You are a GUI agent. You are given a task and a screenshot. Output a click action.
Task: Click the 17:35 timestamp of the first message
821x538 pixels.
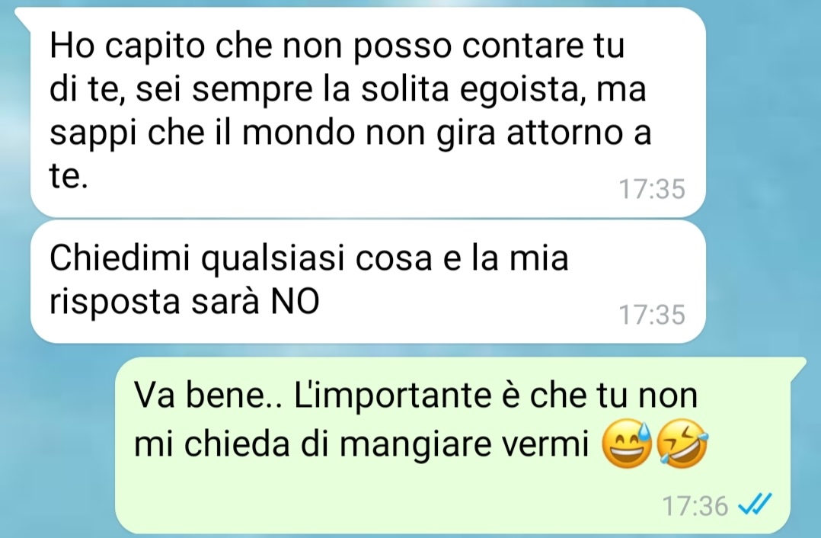pos(652,189)
